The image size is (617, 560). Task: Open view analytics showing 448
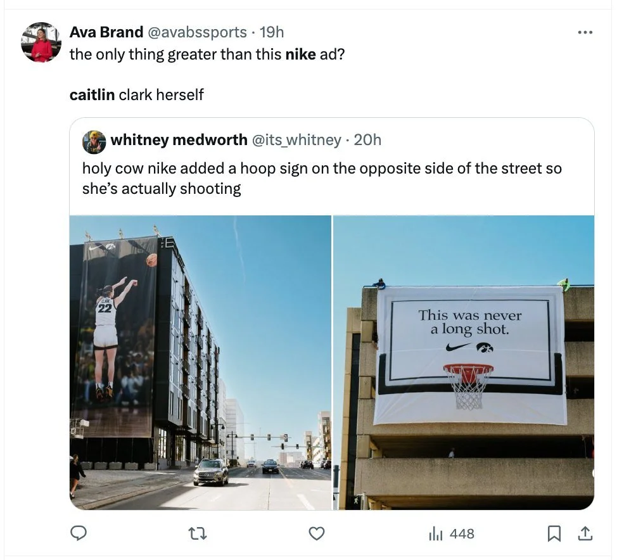tap(451, 534)
